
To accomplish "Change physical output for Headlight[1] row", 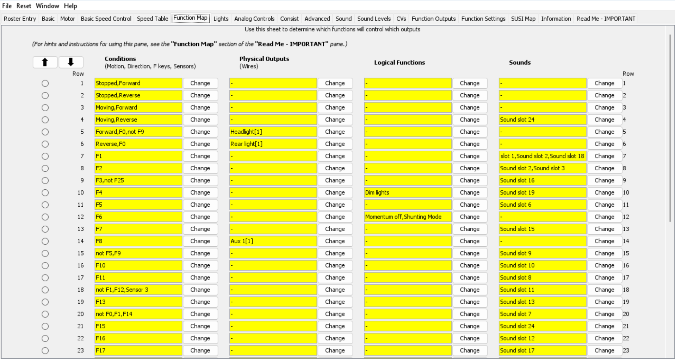I will [335, 132].
